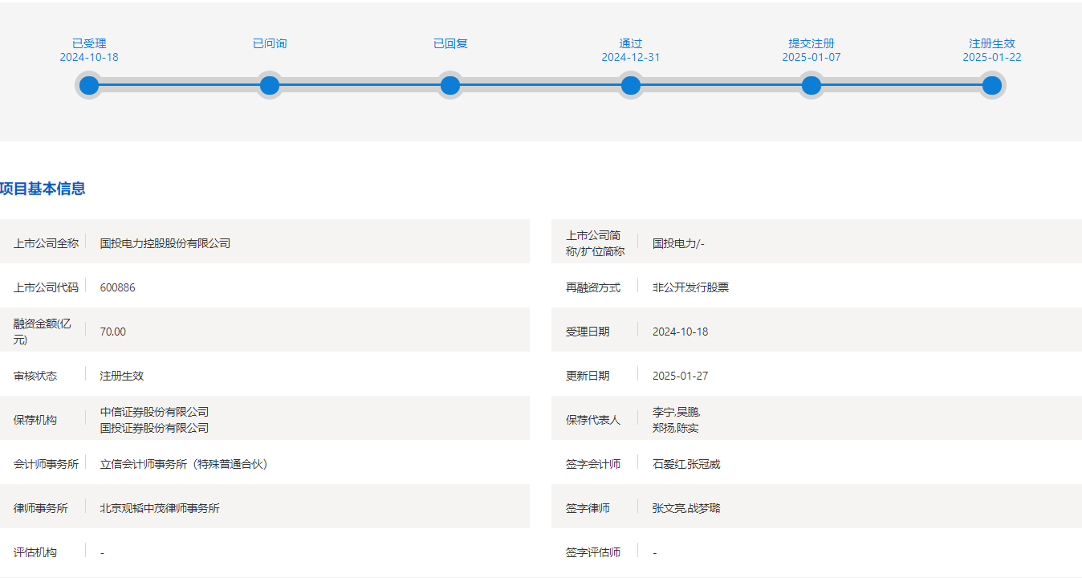Click accounting firm 立信会计师事务所 entry

point(183,464)
